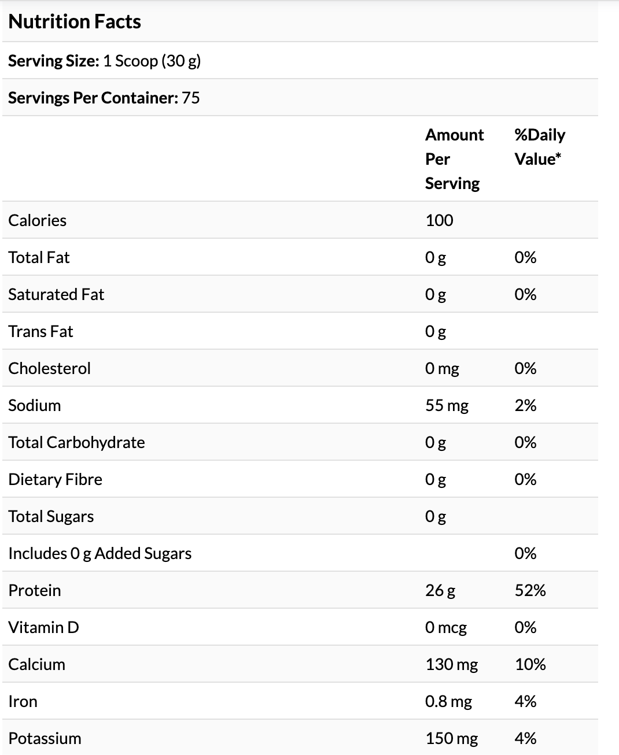Click the Total Carbohydrate label
Screen dimensions: 619x755
(76, 442)
